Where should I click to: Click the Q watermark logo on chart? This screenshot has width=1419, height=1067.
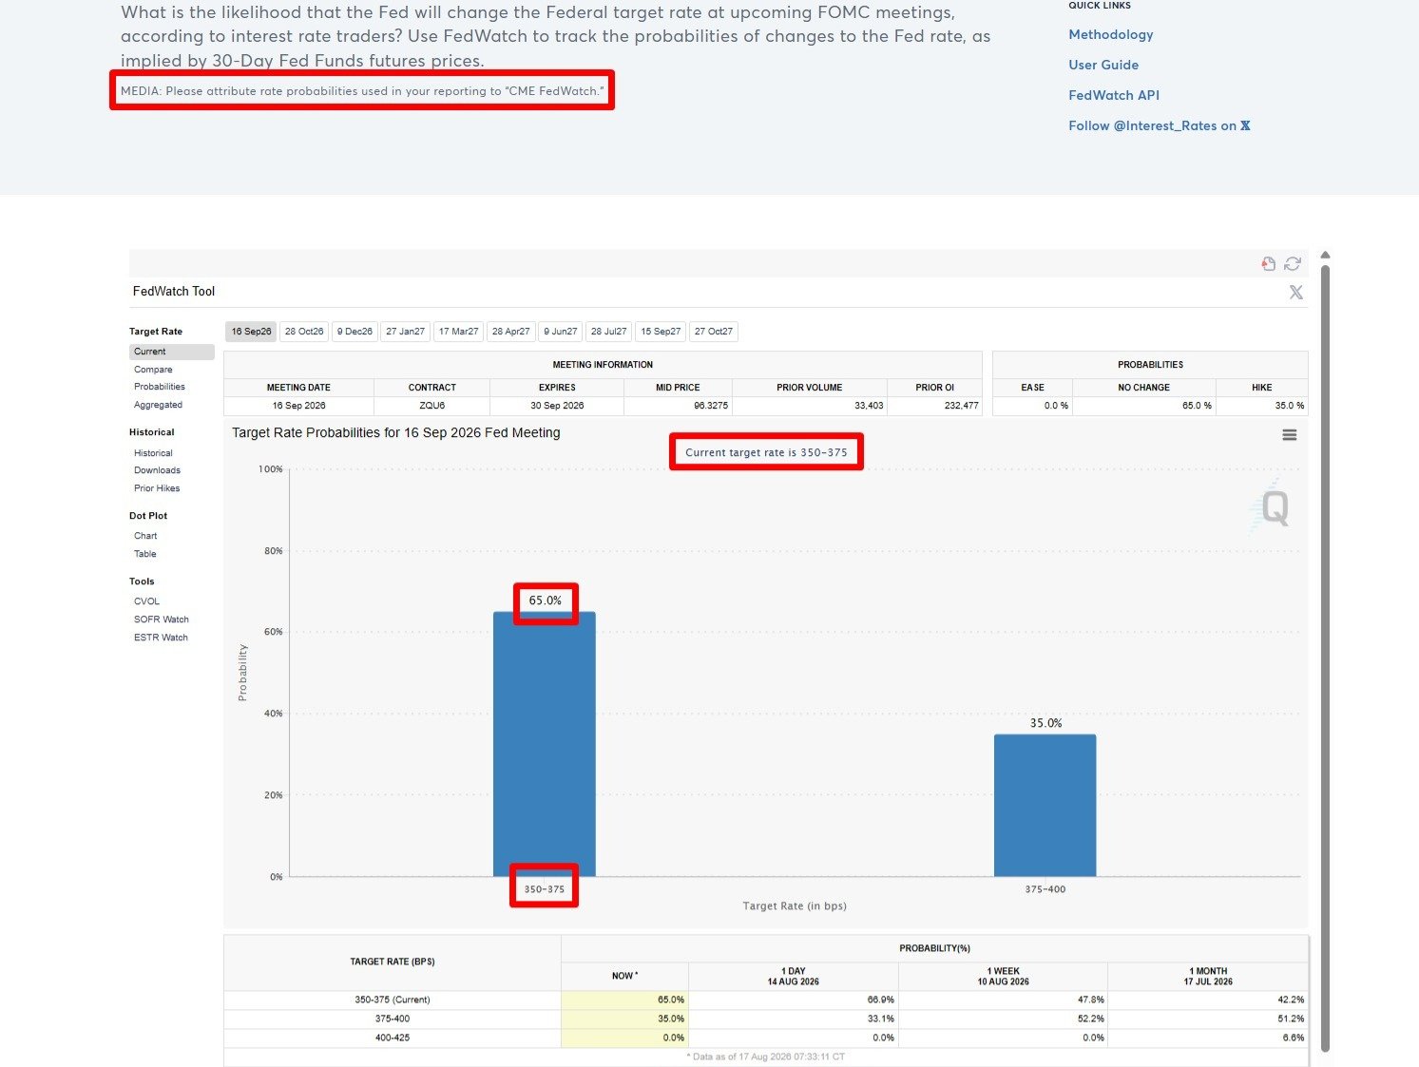[x=1271, y=507]
